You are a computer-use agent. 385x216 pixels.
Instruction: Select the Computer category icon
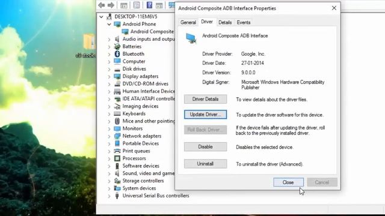[x=117, y=61]
